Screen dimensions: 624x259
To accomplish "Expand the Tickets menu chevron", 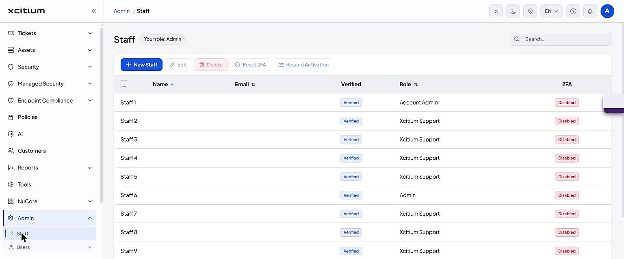I will tap(90, 33).
